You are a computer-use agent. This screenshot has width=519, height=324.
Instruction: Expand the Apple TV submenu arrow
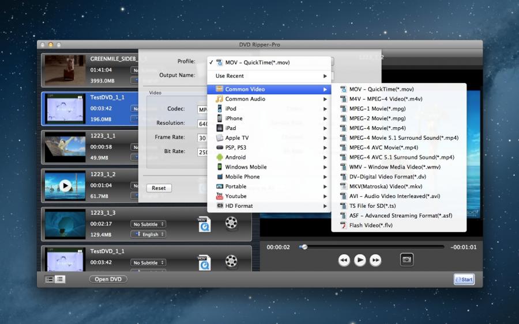(325, 138)
